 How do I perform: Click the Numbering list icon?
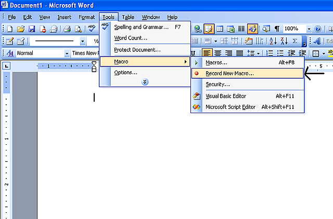point(270,53)
